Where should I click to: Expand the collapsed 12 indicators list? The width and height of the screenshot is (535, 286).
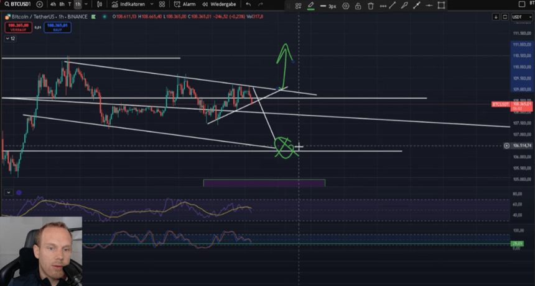point(10,38)
